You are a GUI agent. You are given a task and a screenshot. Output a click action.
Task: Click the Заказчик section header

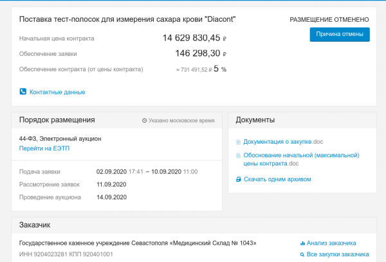(35, 225)
